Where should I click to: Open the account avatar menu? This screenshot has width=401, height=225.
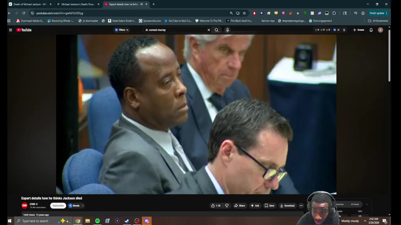coord(380,30)
